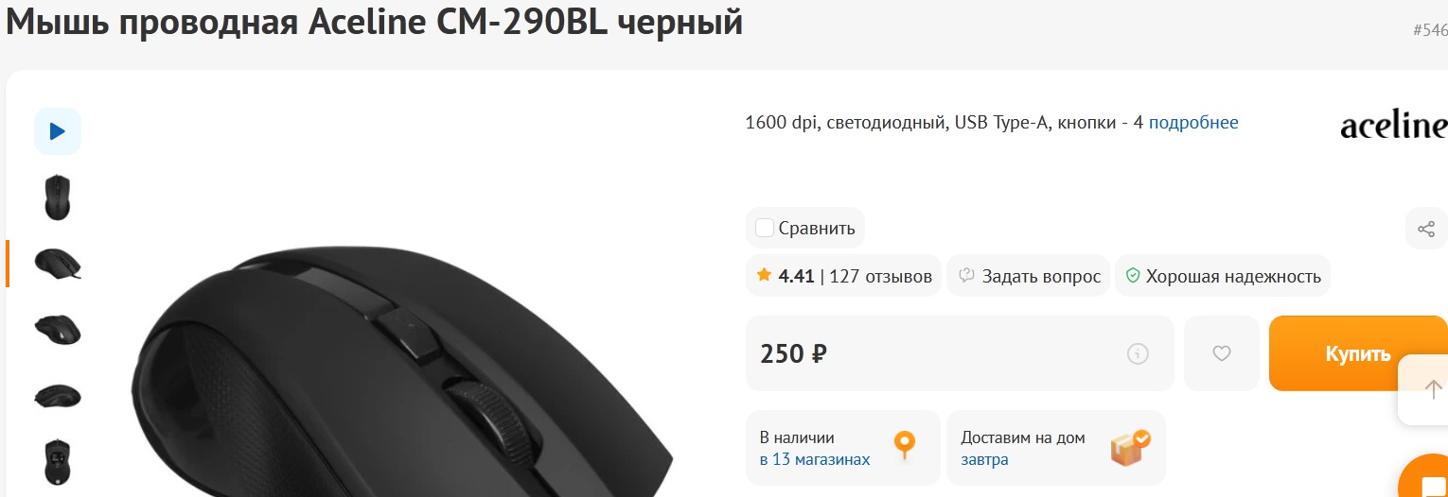This screenshot has width=1448, height=497.
Task: Click the Купить button
Action: pos(1358,353)
